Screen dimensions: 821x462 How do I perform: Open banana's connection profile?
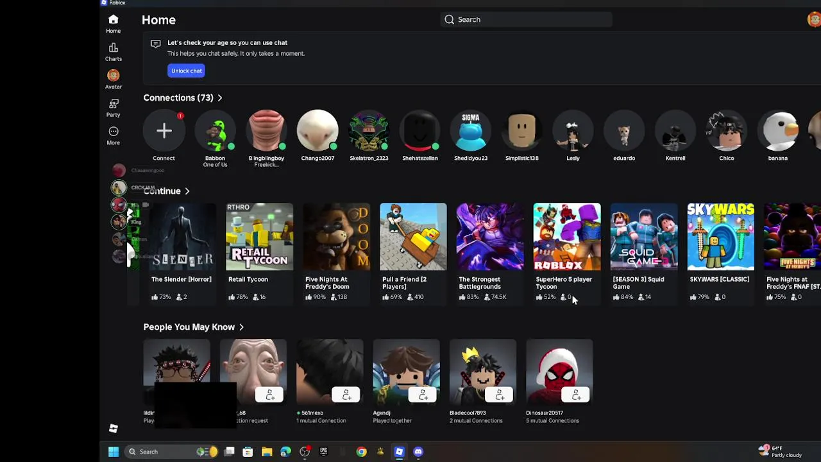(778, 131)
